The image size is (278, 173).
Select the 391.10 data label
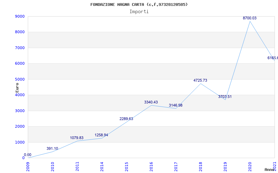[52, 148]
